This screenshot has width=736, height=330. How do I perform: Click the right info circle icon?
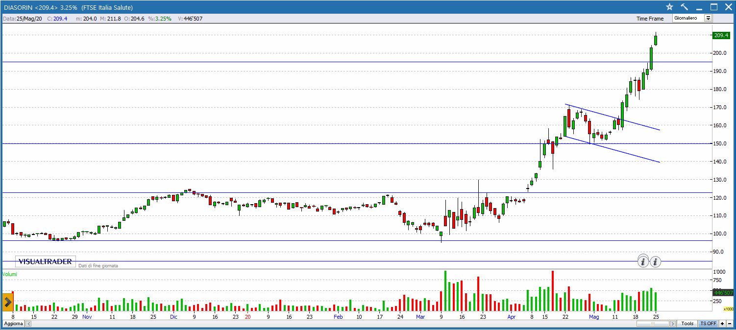pyautogui.click(x=656, y=261)
